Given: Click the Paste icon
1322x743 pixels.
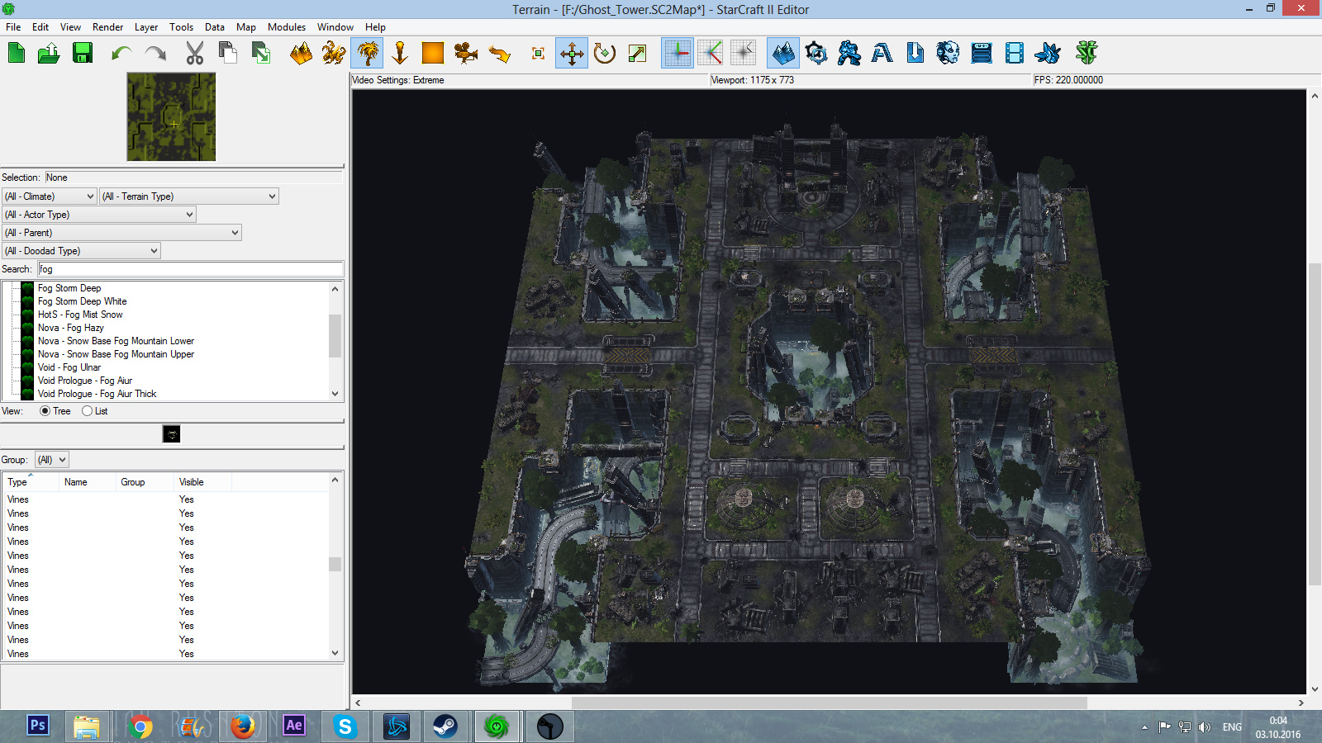Looking at the screenshot, I should pos(261,54).
